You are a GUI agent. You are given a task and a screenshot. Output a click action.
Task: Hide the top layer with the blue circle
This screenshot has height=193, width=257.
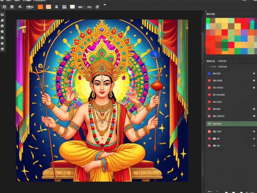point(254,73)
